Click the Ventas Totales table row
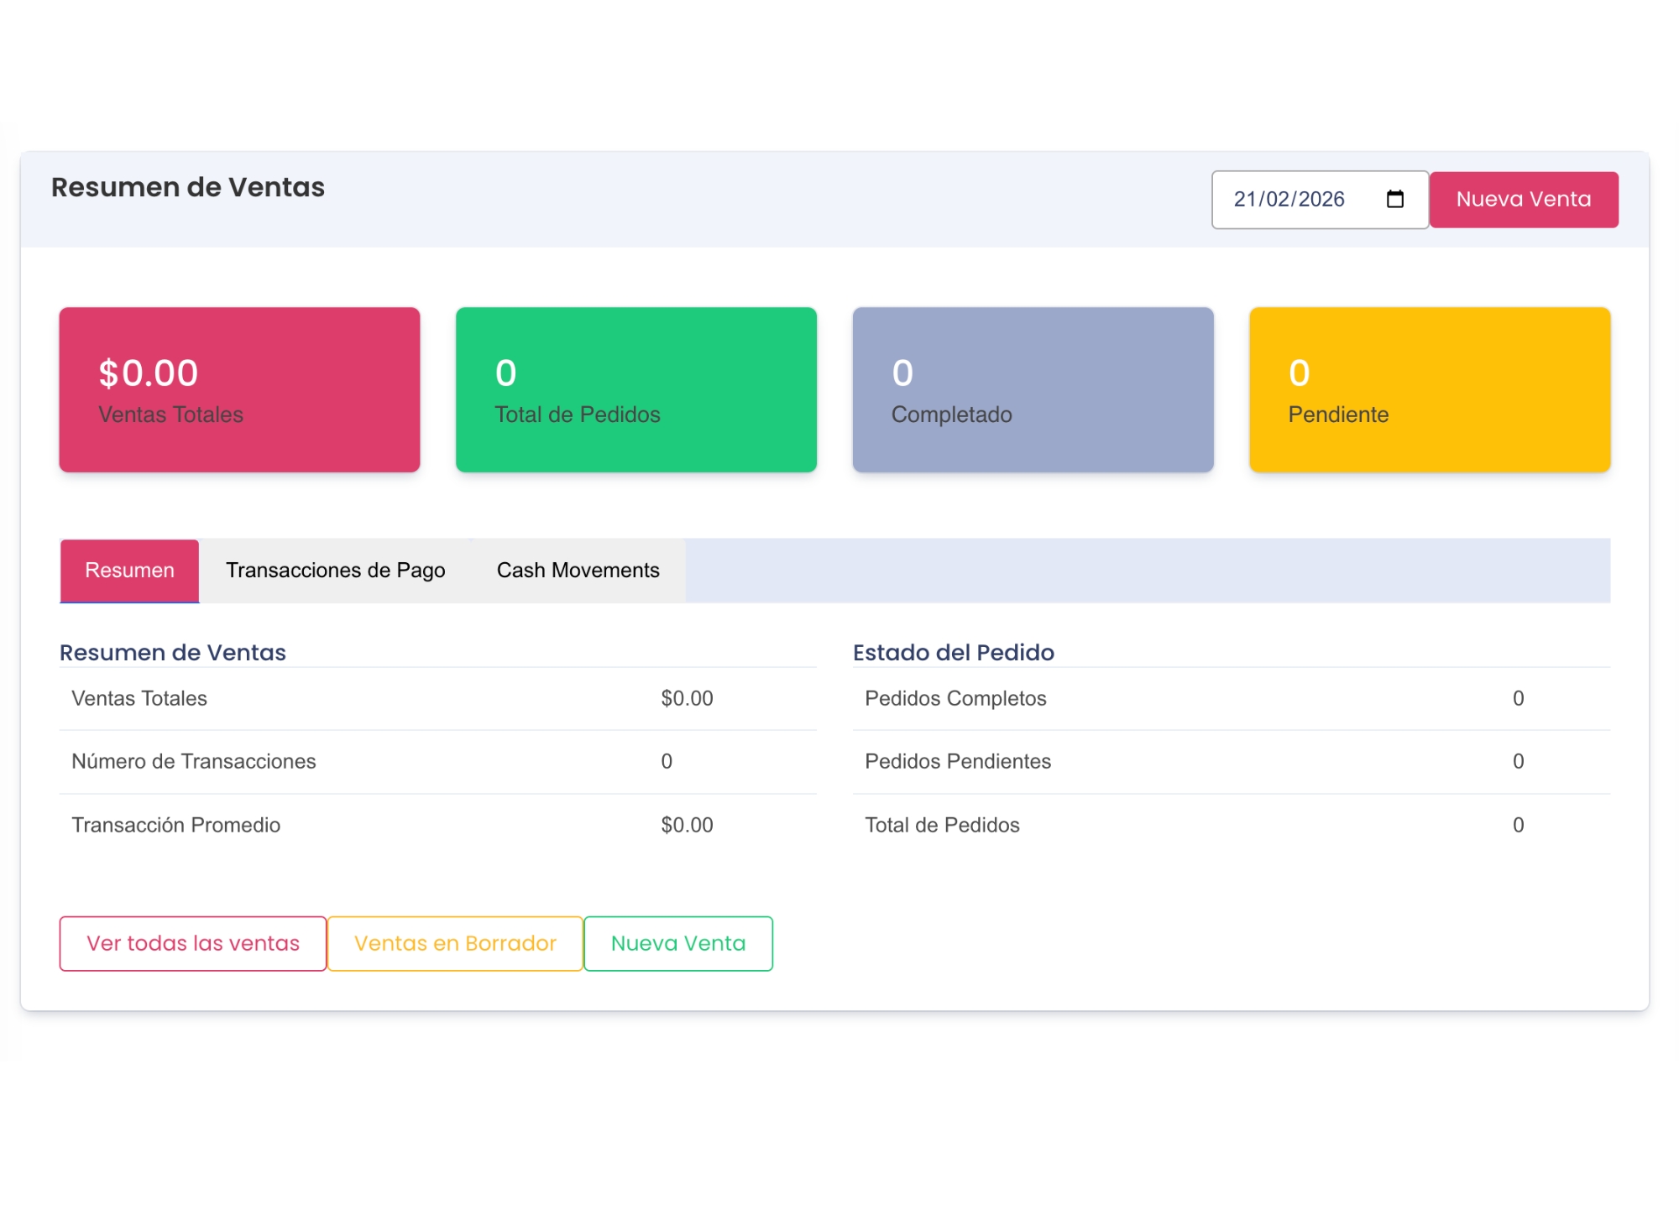This screenshot has width=1679, height=1215. [437, 698]
